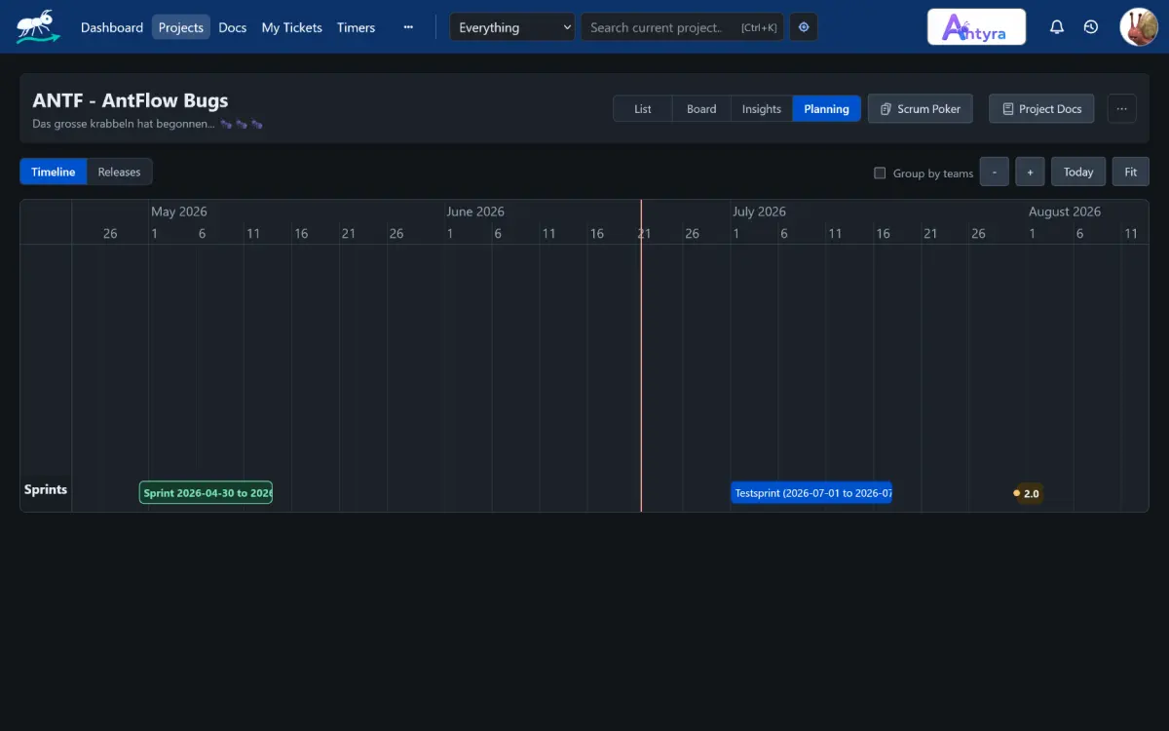Viewport: 1169px width, 731px height.
Task: Click the Antyra brand logo
Action: coord(976,27)
